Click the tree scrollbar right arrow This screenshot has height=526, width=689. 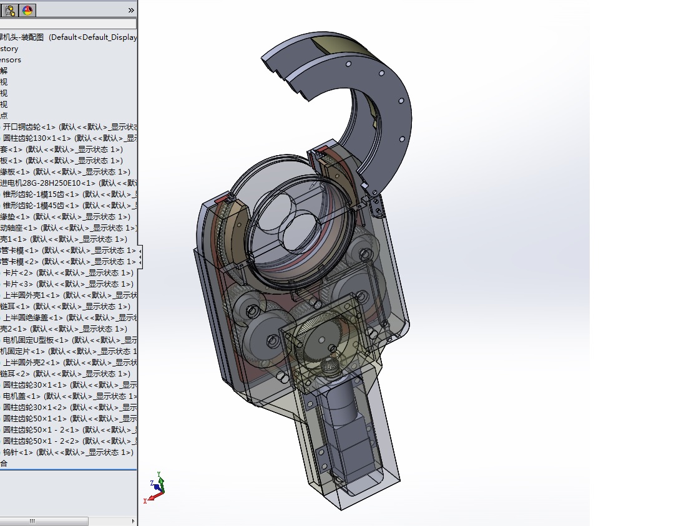click(133, 521)
